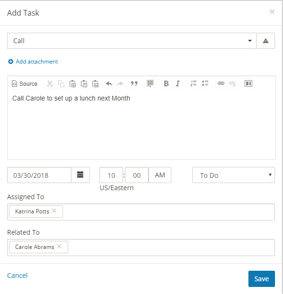This screenshot has width=283, height=294.
Task: Toggle the priority warning triangle button
Action: (x=265, y=41)
